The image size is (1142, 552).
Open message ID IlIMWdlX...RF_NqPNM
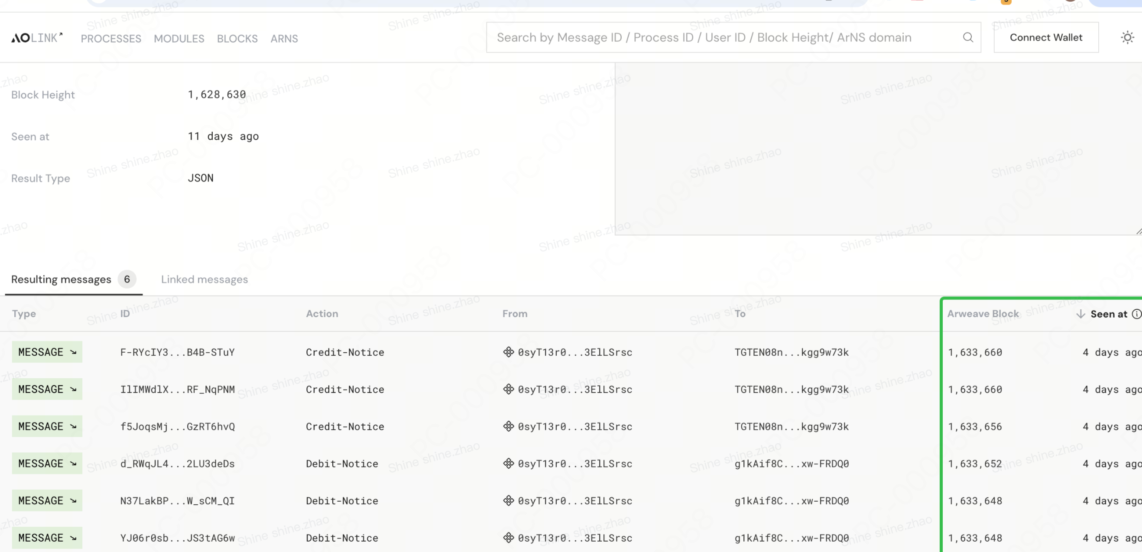point(177,389)
